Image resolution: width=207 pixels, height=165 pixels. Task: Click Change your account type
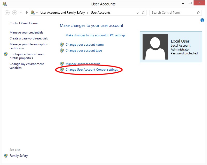coord(84,51)
